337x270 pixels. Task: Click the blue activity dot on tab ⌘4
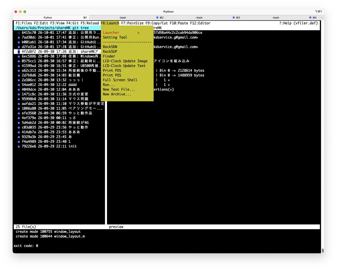pos(310,17)
